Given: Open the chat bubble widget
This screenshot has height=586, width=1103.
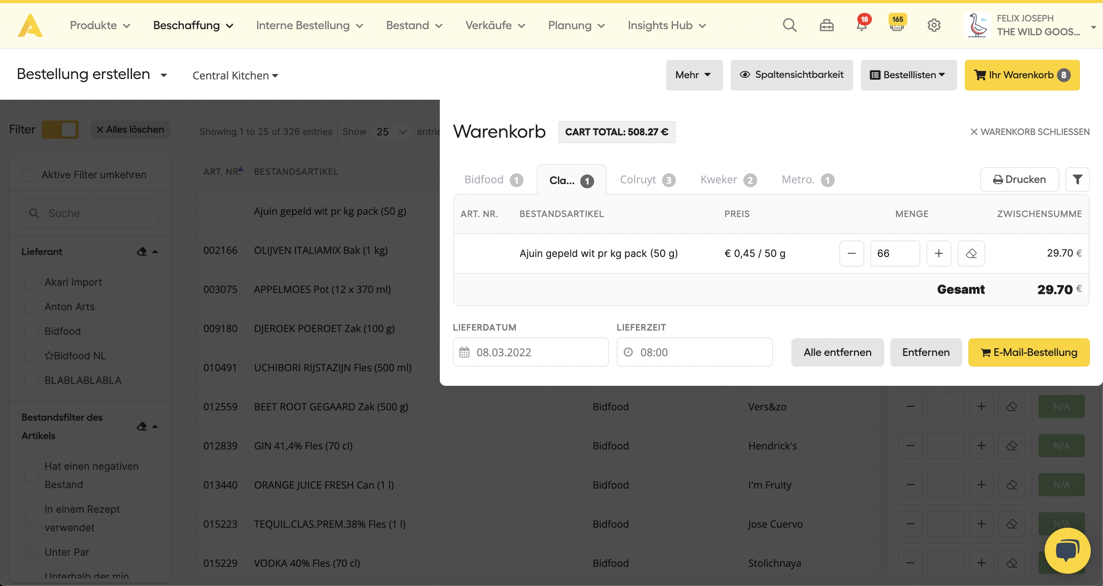Looking at the screenshot, I should pos(1067,550).
